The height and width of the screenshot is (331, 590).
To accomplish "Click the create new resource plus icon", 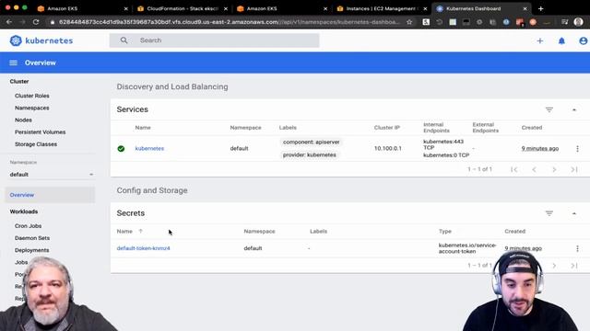I will [x=540, y=40].
